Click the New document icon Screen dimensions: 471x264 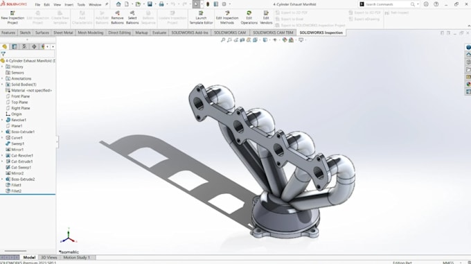127,4
